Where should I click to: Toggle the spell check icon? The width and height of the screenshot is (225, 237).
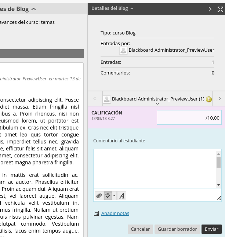(x=108, y=196)
